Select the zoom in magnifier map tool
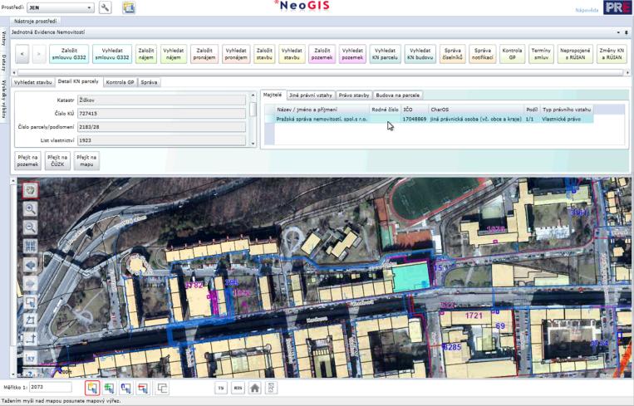The image size is (634, 406). pyautogui.click(x=30, y=208)
